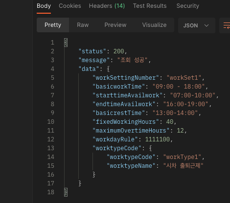Select the Visualize view
Viewport: 230px width, 203px height.
[x=154, y=25]
